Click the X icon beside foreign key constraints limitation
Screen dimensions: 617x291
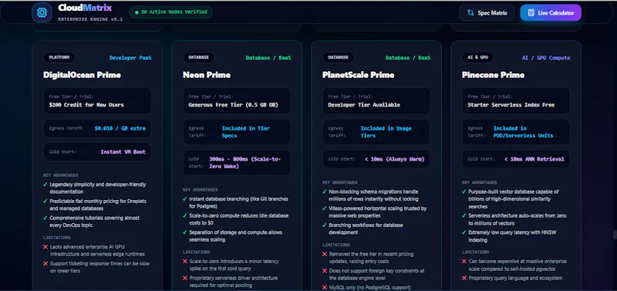pyautogui.click(x=325, y=271)
